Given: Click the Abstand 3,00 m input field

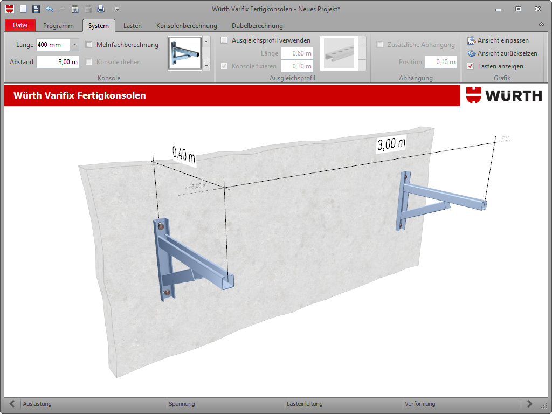Looking at the screenshot, I should tap(57, 62).
